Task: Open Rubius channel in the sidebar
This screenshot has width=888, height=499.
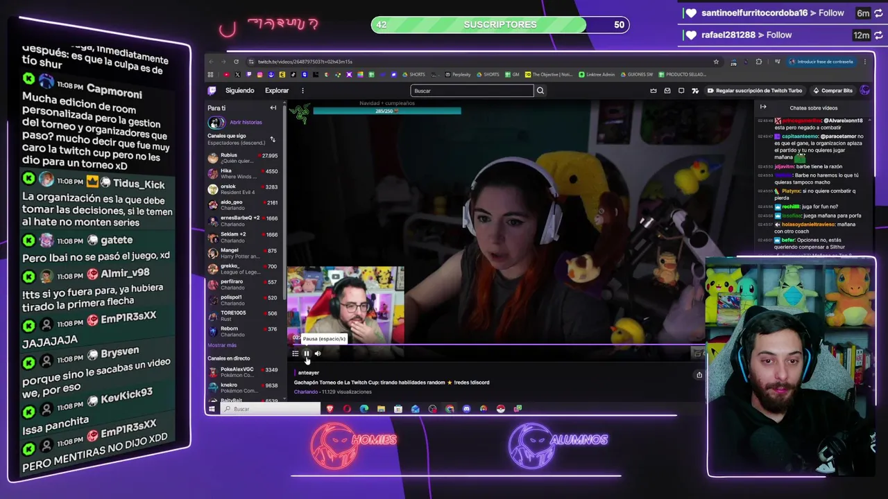Action: tap(243, 158)
